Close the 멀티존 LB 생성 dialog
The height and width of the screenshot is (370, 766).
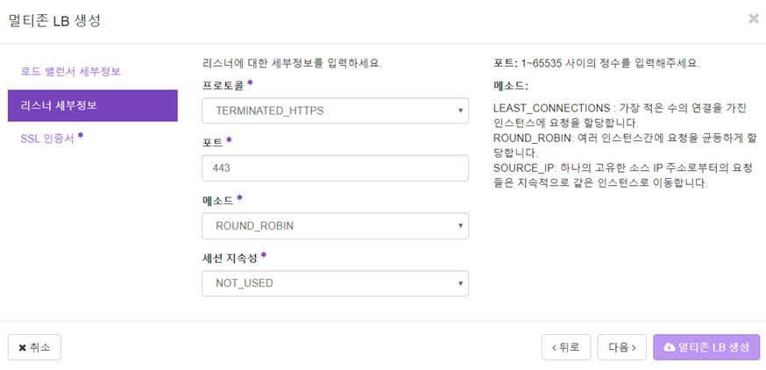[x=754, y=19]
